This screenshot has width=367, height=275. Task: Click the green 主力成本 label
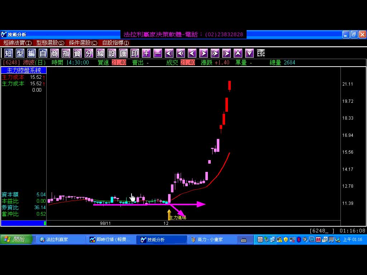(13, 83)
